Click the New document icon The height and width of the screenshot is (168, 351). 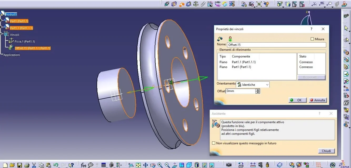5,165
